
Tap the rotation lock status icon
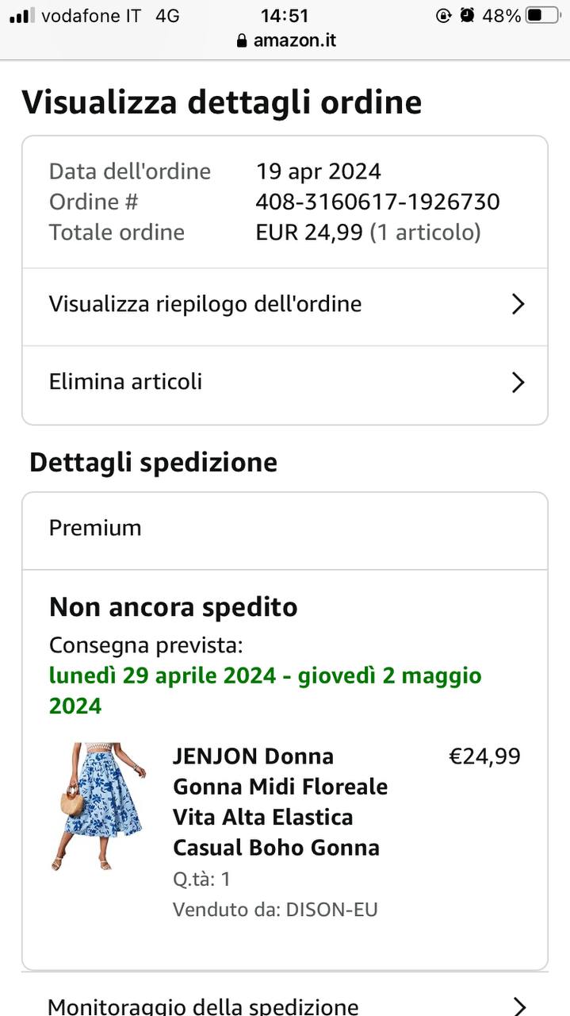444,15
